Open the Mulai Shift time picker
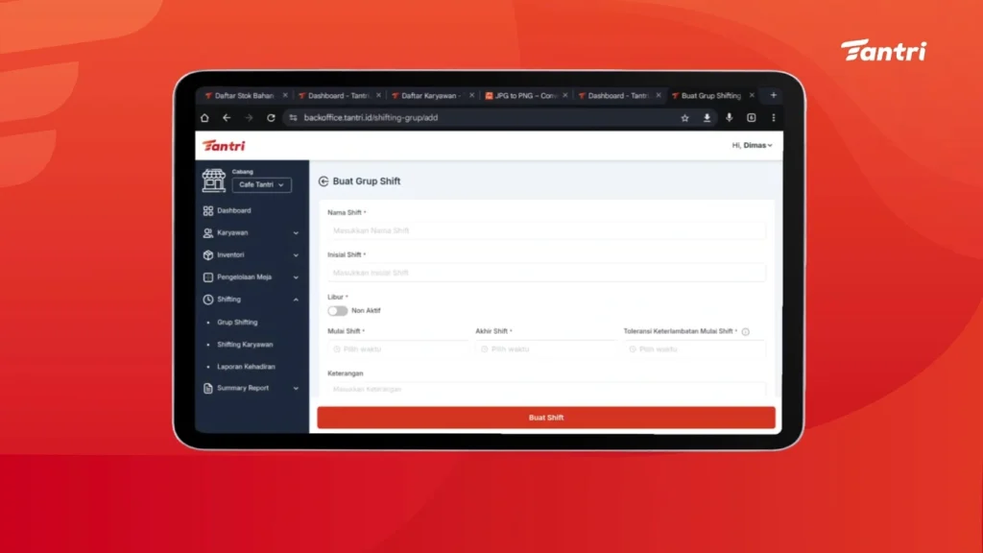The height and width of the screenshot is (553, 983). (x=397, y=349)
